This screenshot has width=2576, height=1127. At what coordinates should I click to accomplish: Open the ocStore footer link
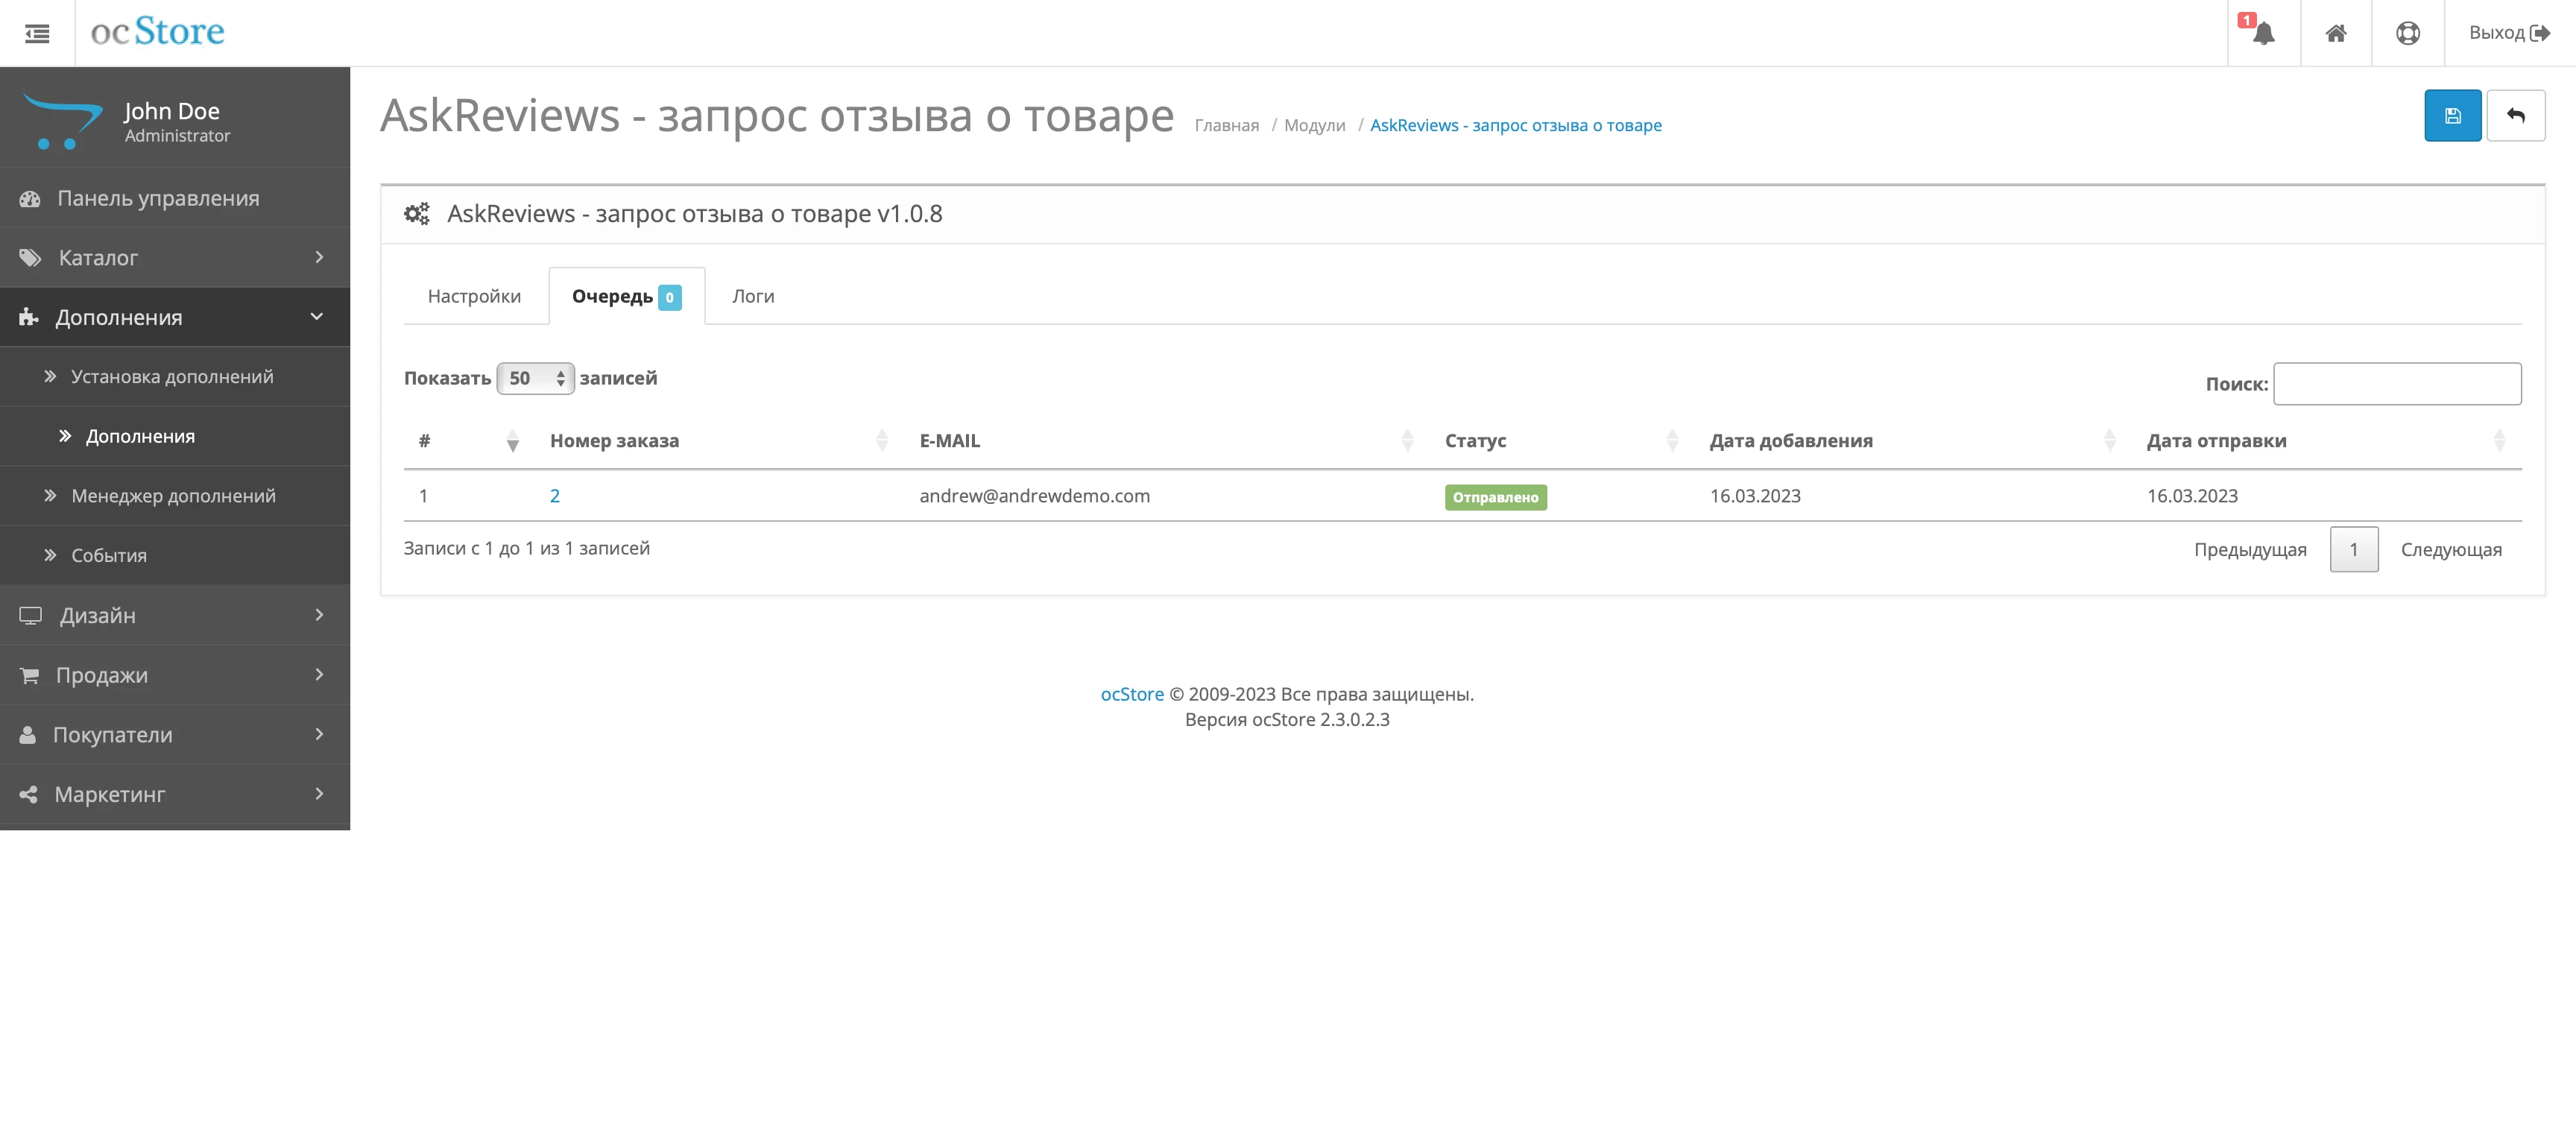1132,694
